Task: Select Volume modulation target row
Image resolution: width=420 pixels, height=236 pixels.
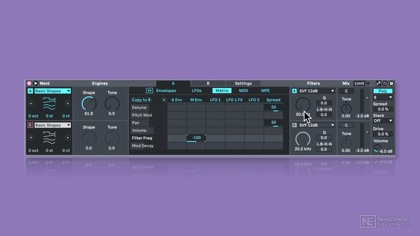Action: (x=139, y=130)
